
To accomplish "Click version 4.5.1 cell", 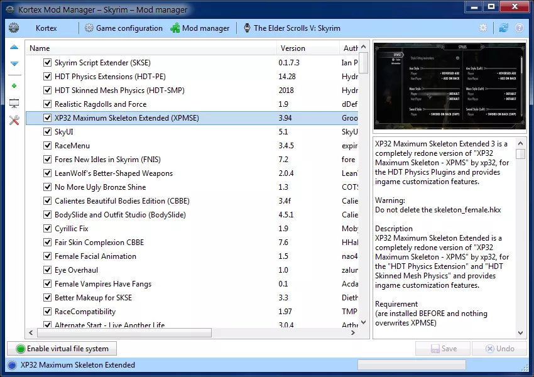I will pos(286,215).
